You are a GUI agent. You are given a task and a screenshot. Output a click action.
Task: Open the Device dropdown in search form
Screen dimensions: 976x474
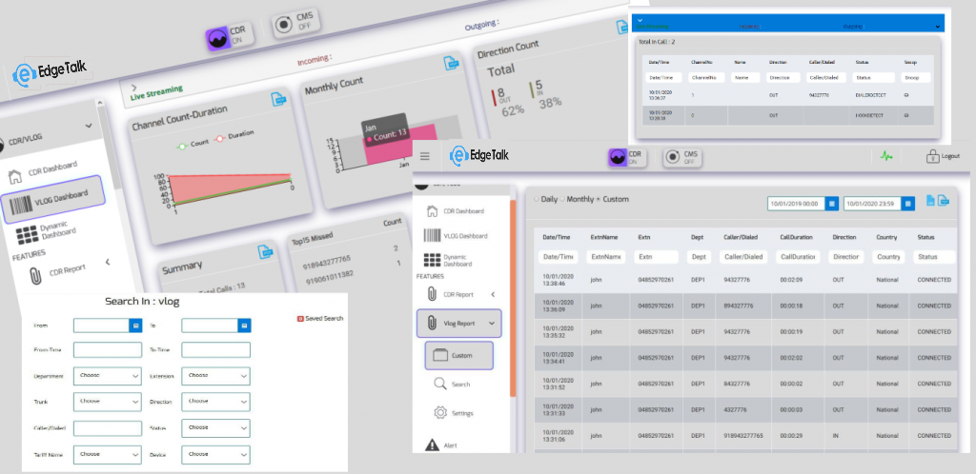(x=215, y=455)
